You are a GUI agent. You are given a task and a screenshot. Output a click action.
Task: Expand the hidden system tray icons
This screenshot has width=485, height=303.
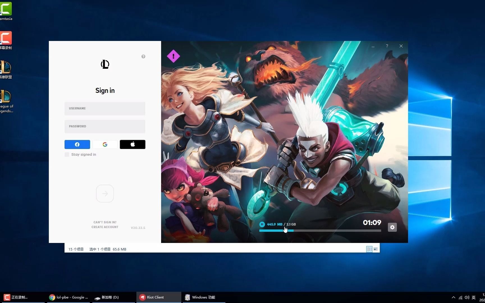[x=454, y=297]
